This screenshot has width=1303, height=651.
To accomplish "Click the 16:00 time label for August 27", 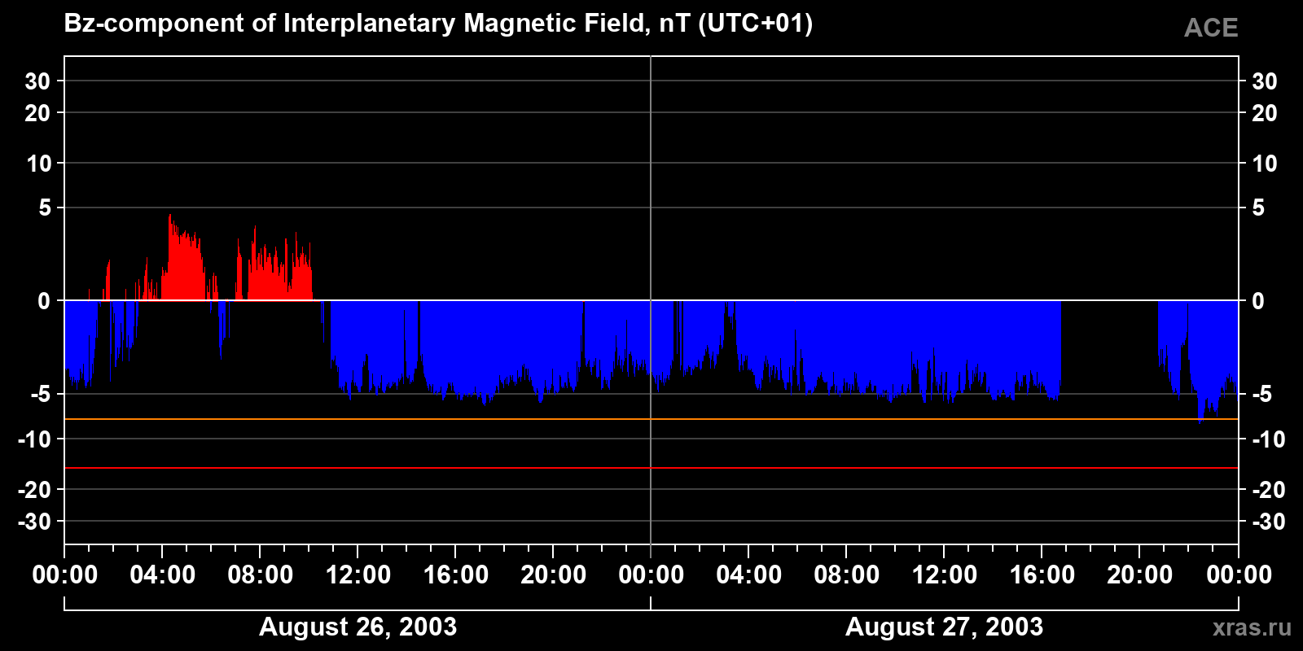I will [1042, 575].
